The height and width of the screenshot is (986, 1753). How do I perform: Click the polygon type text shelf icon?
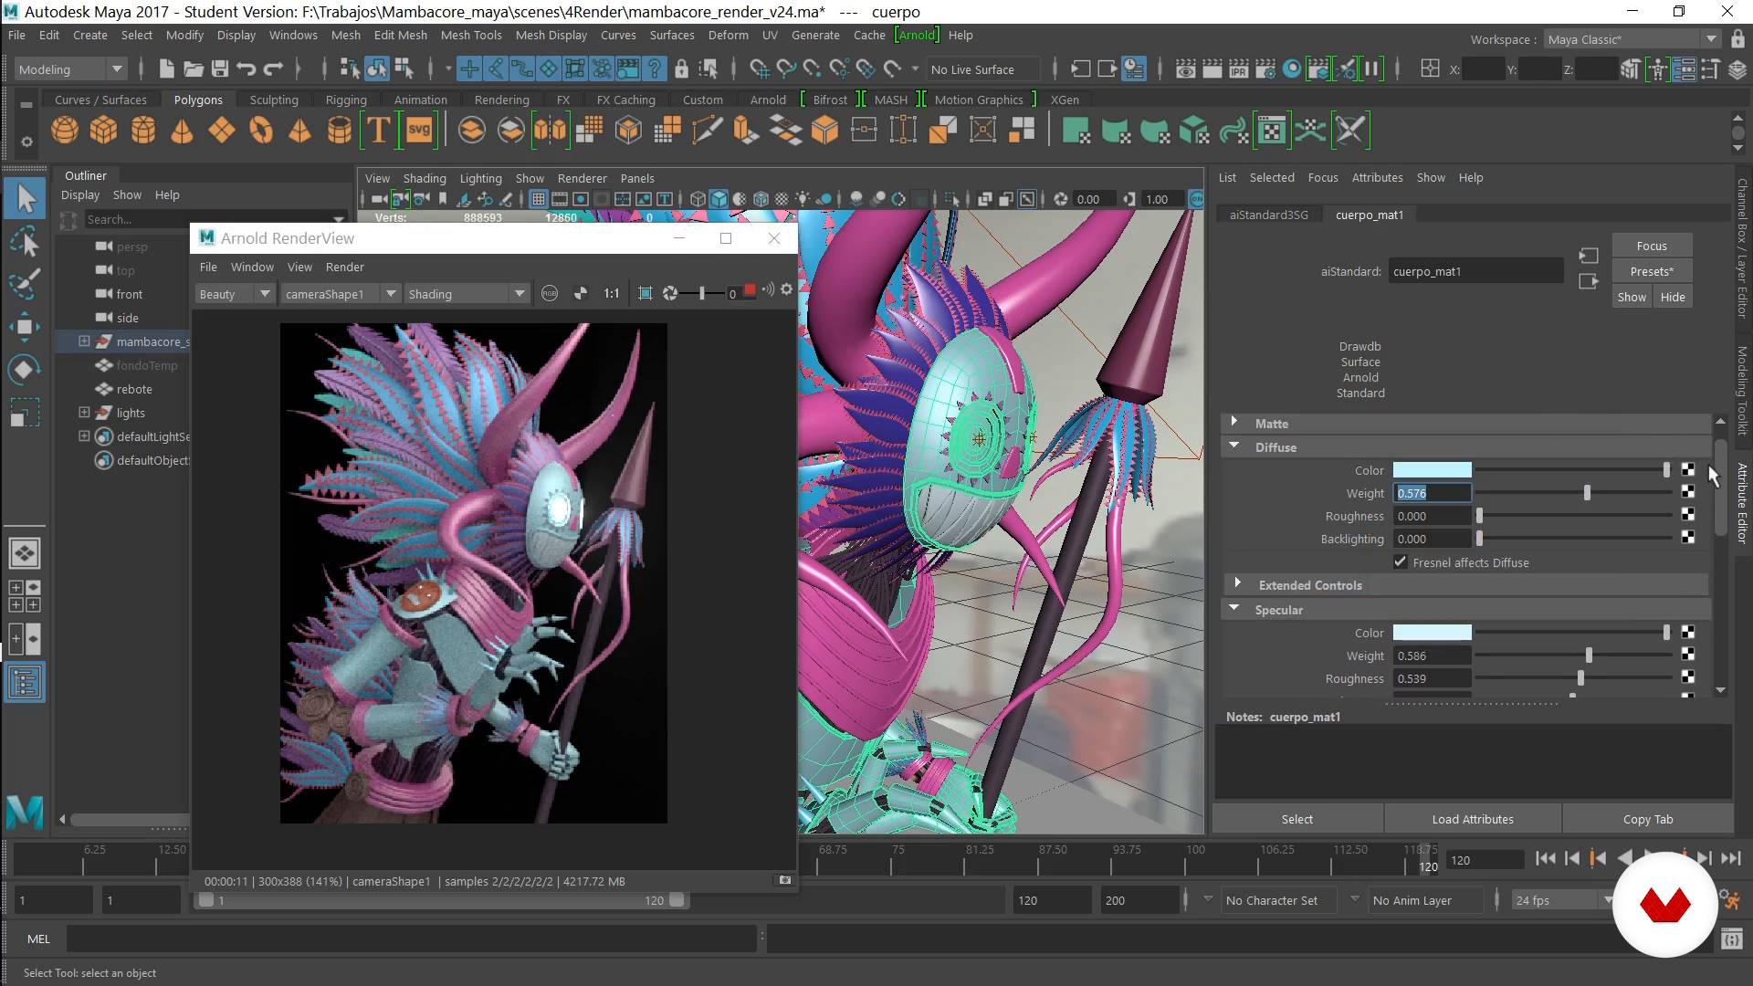[378, 131]
